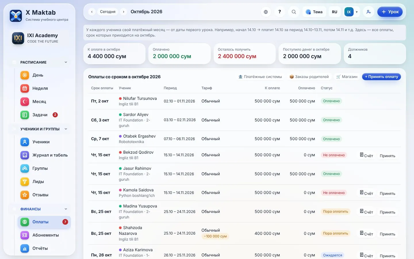
Task: Open the День schedule view
Action: click(44, 75)
